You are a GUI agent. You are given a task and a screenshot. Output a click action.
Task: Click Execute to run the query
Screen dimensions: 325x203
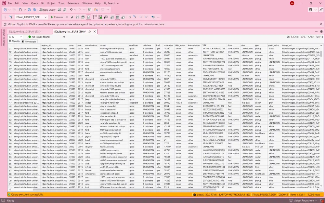tap(56, 17)
